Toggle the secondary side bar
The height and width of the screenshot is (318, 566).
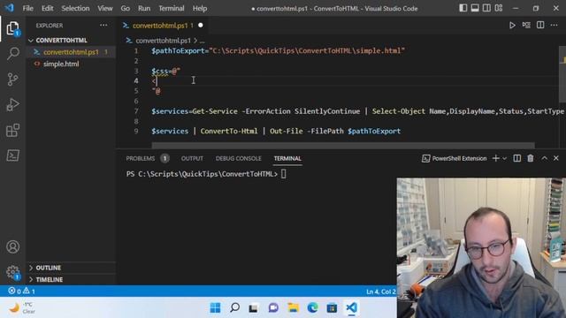tap(486, 8)
